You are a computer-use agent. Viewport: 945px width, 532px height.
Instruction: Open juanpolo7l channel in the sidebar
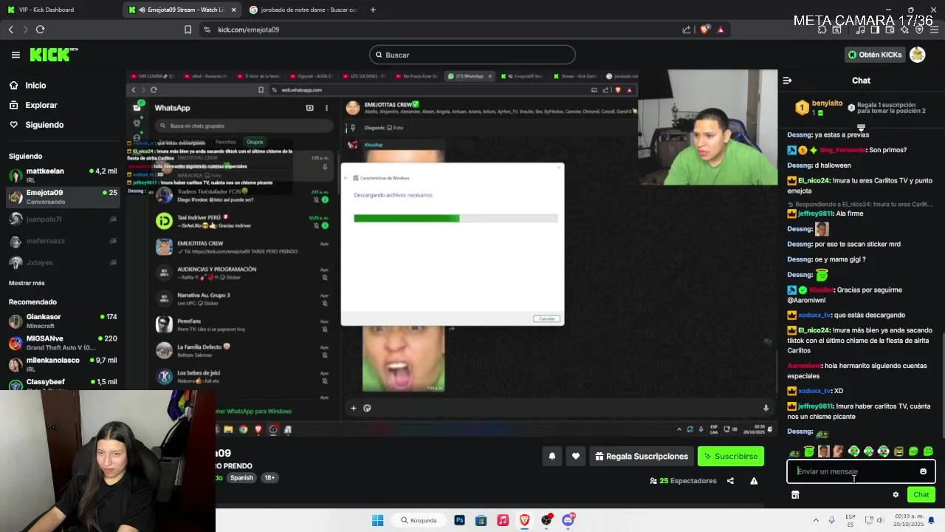pyautogui.click(x=63, y=219)
